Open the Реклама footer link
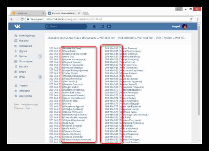This screenshot has height=151, width=209. tap(19, 108)
